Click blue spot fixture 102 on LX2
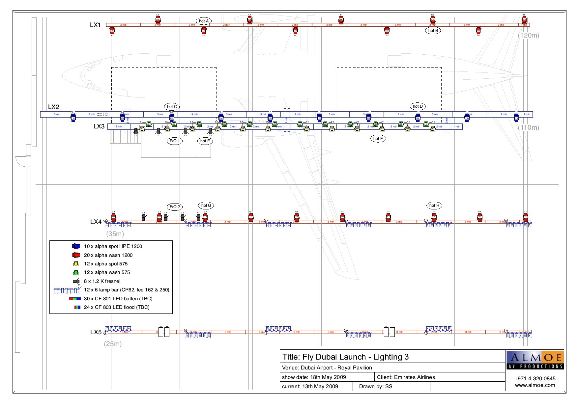The image size is (578, 408). [x=122, y=118]
